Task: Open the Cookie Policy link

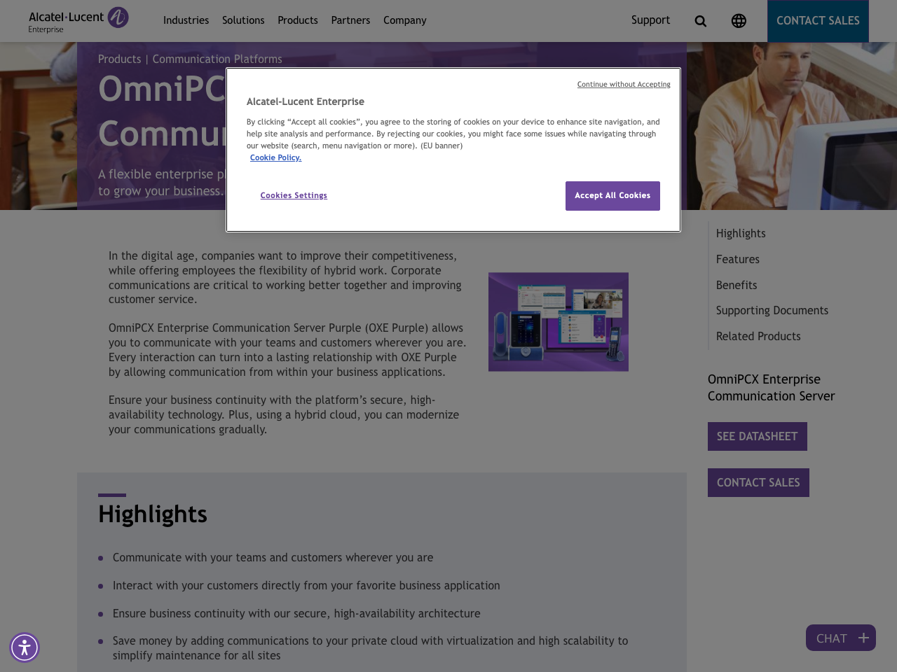Action: [275, 157]
